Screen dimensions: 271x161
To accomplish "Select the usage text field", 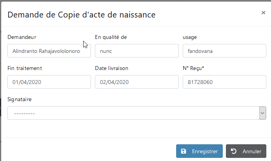I will pos(224,51).
